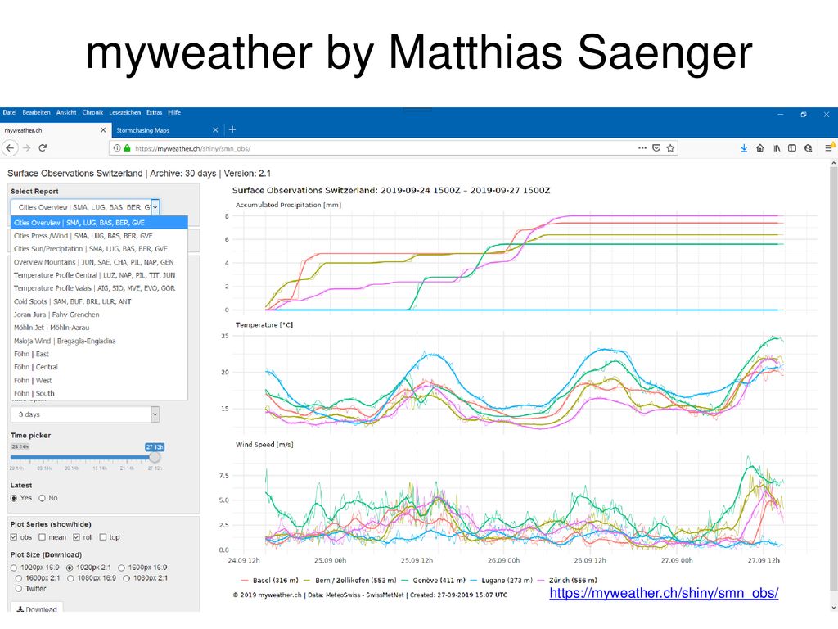Open the page actions three-dot menu
838x629 pixels.
[x=642, y=148]
